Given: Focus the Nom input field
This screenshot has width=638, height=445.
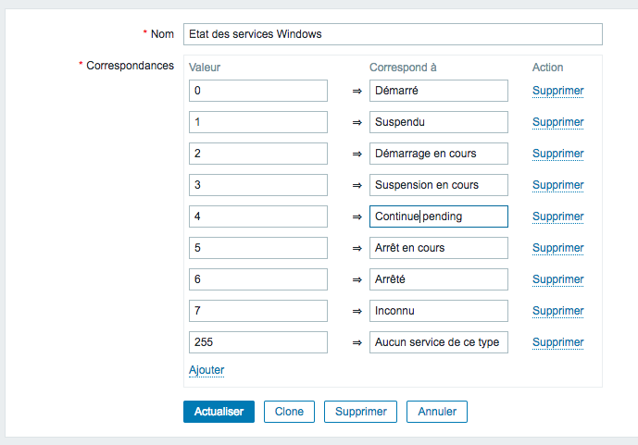Looking at the screenshot, I should [393, 34].
